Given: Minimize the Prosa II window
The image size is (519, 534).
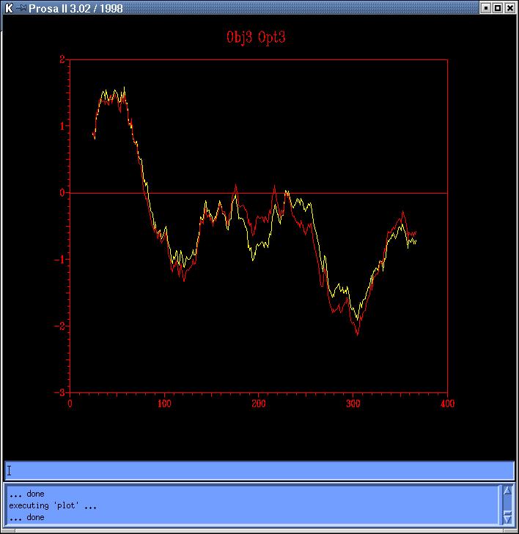Looking at the screenshot, I should coord(485,8).
